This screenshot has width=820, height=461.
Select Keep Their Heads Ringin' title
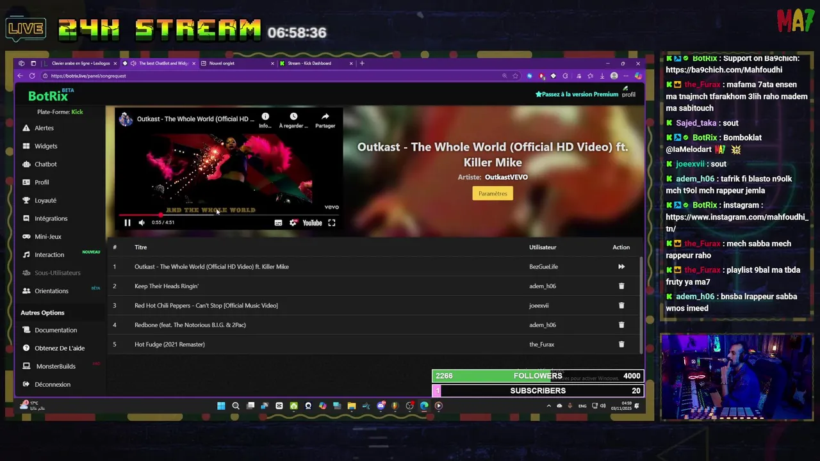pyautogui.click(x=167, y=286)
